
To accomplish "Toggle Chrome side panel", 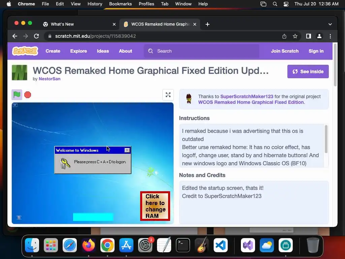I will point(309,36).
